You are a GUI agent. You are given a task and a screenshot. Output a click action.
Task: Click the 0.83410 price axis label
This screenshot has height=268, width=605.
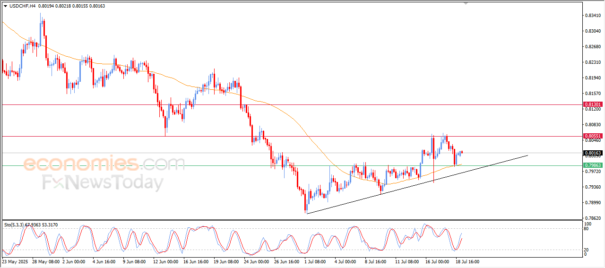(x=593, y=16)
